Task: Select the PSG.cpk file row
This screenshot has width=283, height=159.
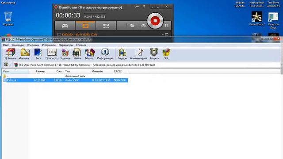Action: [65, 80]
